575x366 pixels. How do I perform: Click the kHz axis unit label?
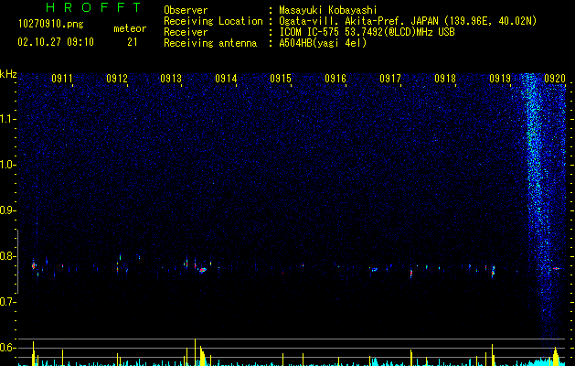(x=8, y=74)
